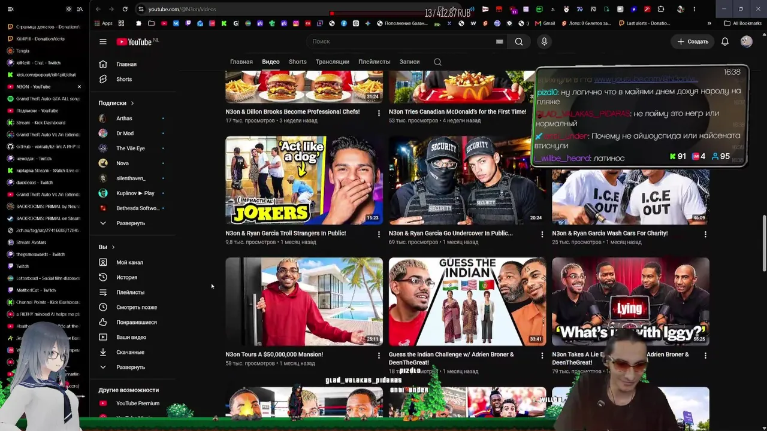Open the notifications bell

click(725, 41)
